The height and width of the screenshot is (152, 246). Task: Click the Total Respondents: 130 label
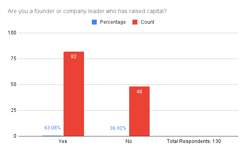point(194,141)
